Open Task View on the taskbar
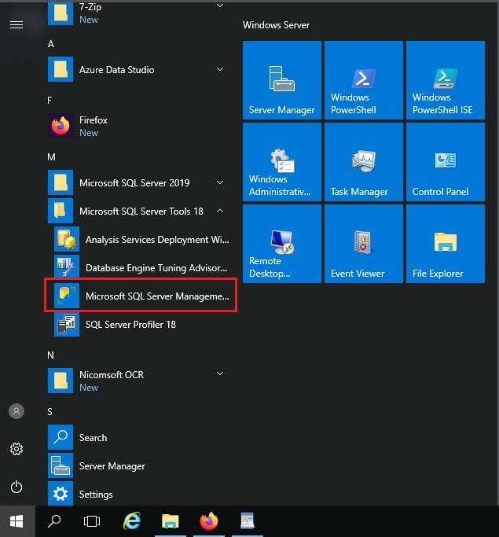Screen dimensions: 499x537 click(92, 521)
